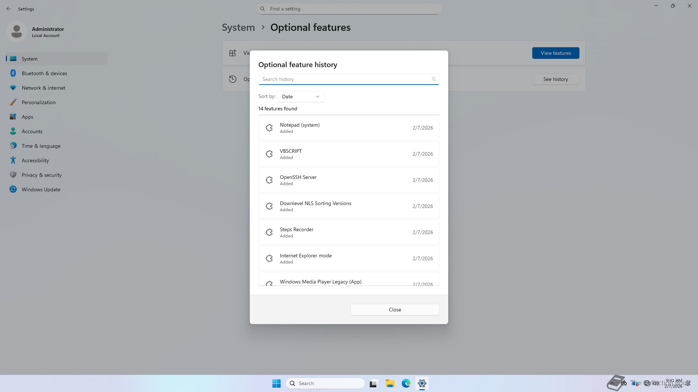
Task: Select the VBSCRIPT history entry
Action: (349, 154)
